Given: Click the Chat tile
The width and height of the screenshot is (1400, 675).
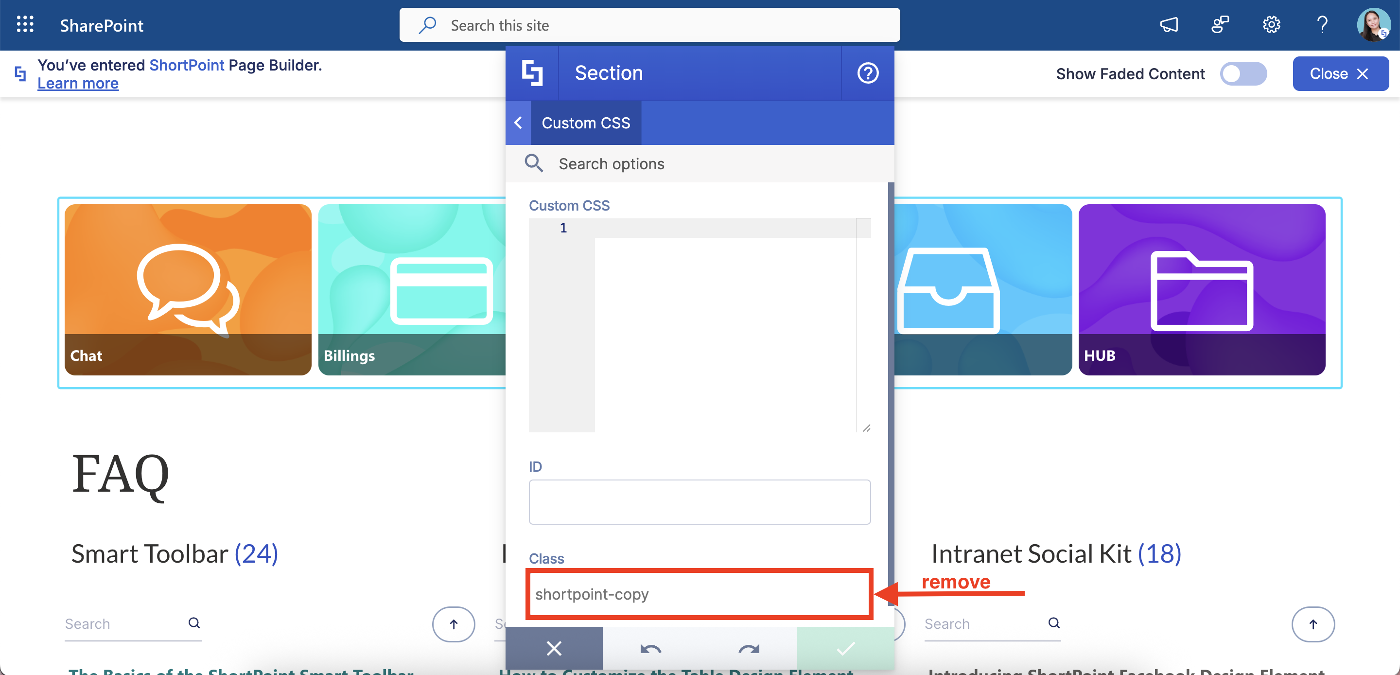Looking at the screenshot, I should [188, 289].
